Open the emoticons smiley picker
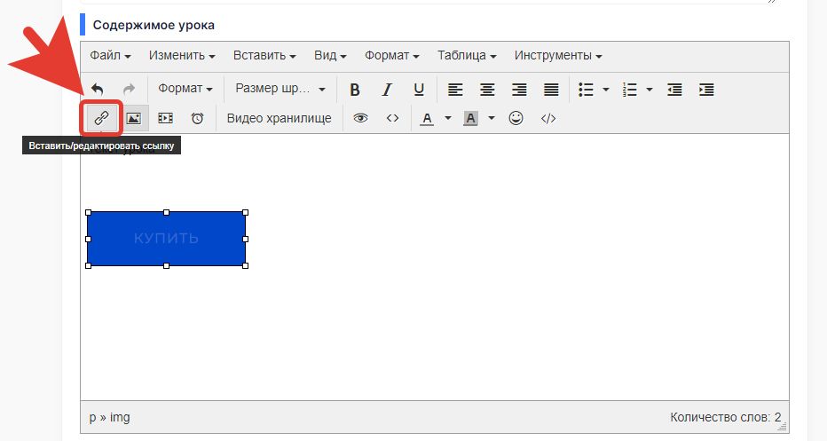The width and height of the screenshot is (827, 441). [x=516, y=118]
